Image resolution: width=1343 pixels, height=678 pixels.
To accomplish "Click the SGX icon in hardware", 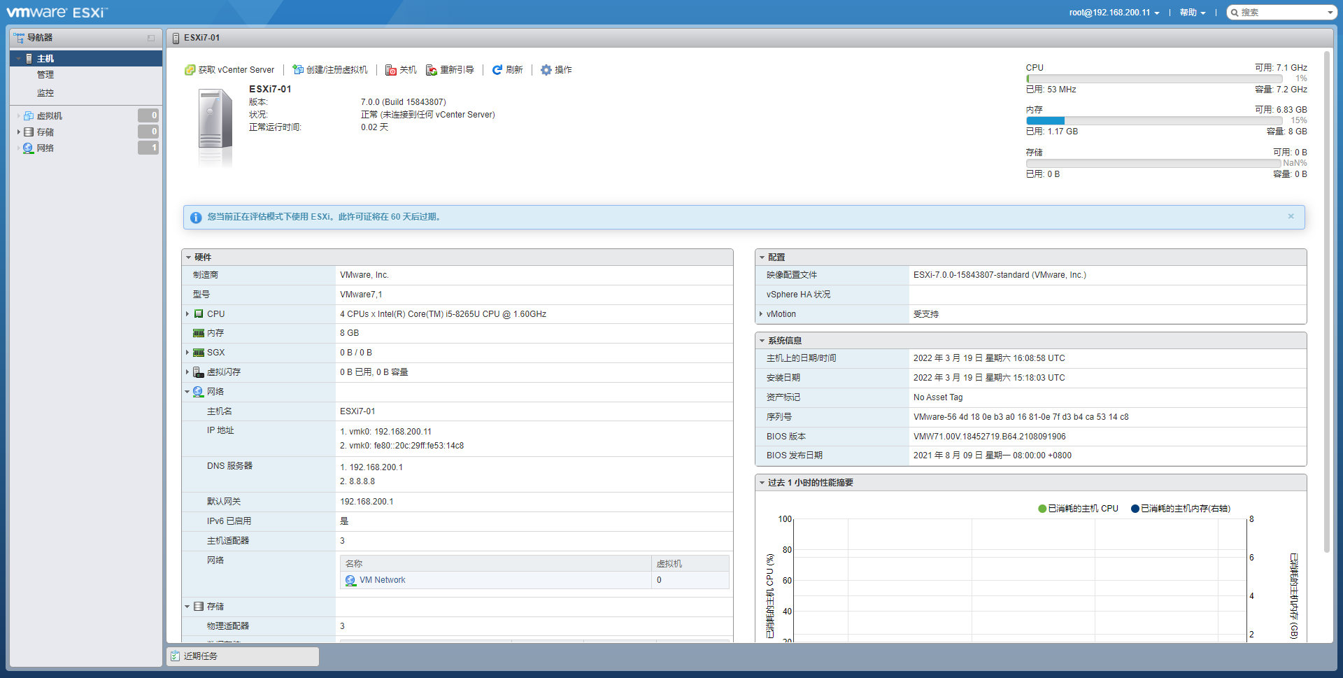I will coord(199,353).
